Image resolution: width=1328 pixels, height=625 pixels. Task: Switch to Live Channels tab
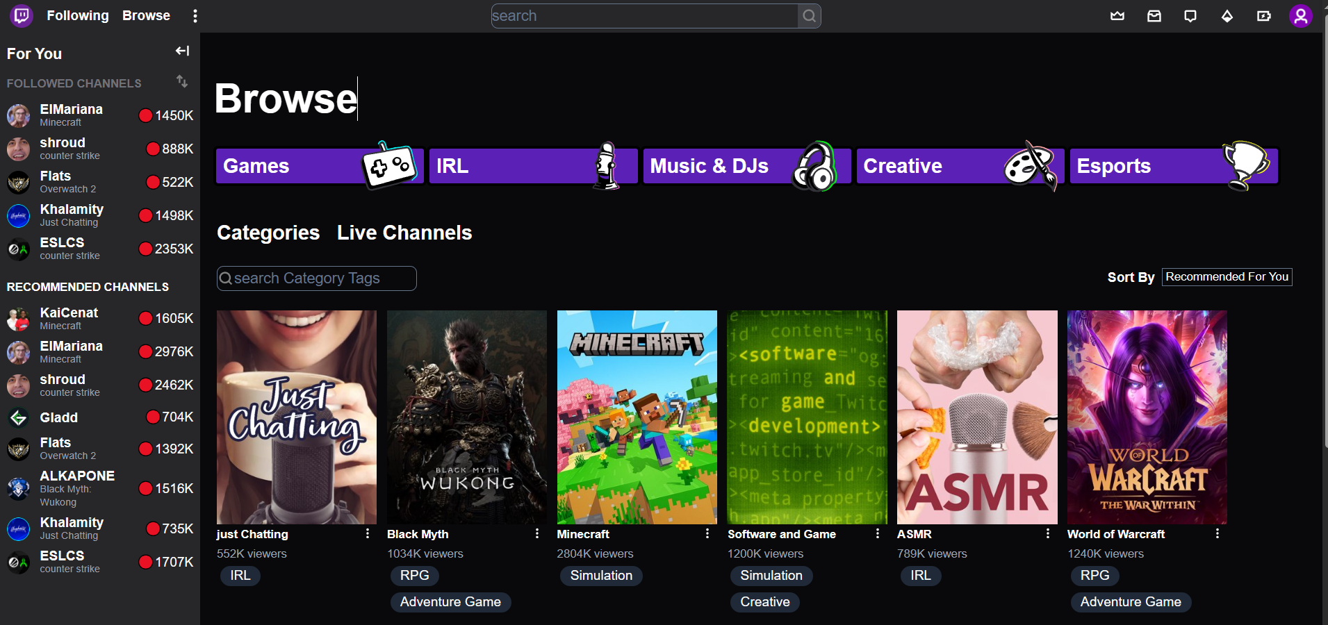(x=404, y=233)
